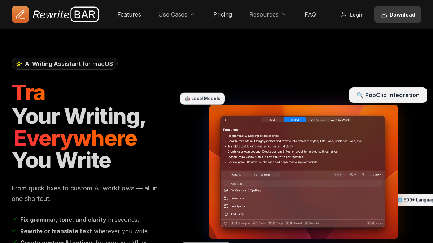Click the wand icon in the Ask AI field
The height and width of the screenshot is (243, 433).
coord(227,184)
